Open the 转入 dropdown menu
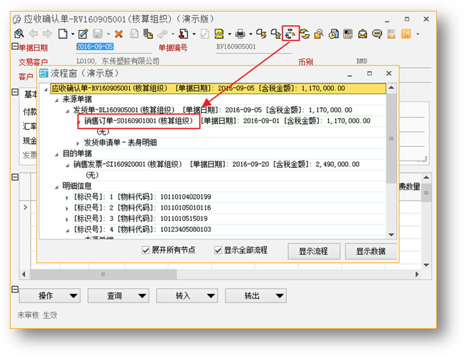Image resolution: width=464 pixels, height=356 pixels. click(x=187, y=296)
